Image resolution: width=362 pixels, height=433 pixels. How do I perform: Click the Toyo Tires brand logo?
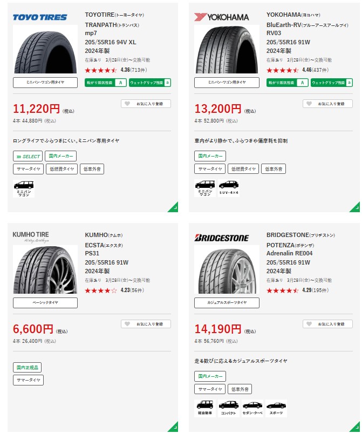click(39, 17)
